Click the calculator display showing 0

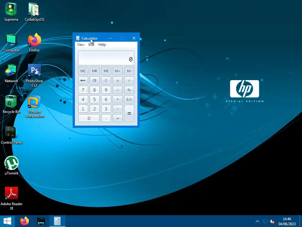coord(106,58)
